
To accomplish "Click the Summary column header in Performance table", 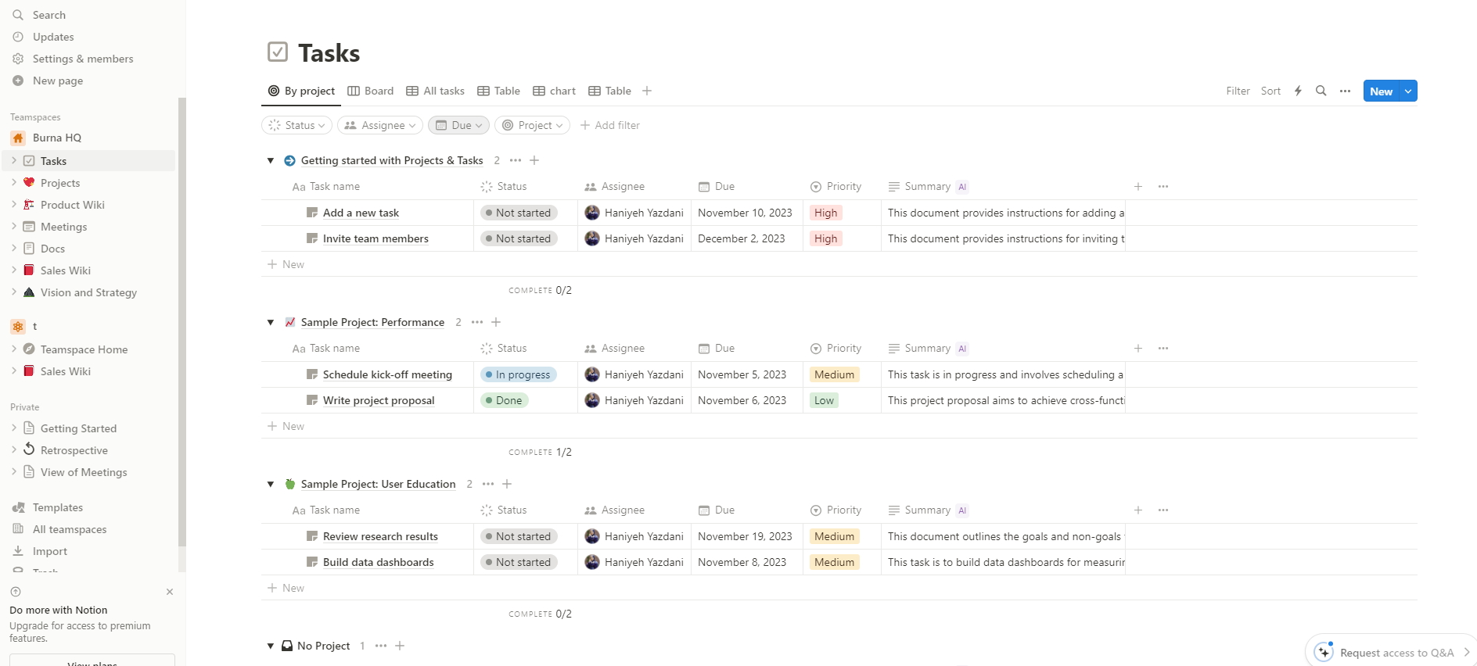I will point(928,349).
